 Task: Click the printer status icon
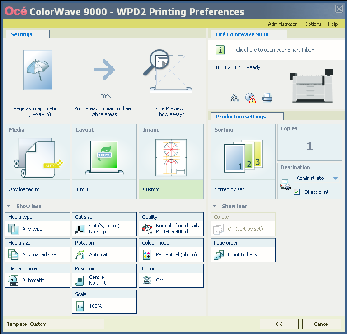click(267, 98)
